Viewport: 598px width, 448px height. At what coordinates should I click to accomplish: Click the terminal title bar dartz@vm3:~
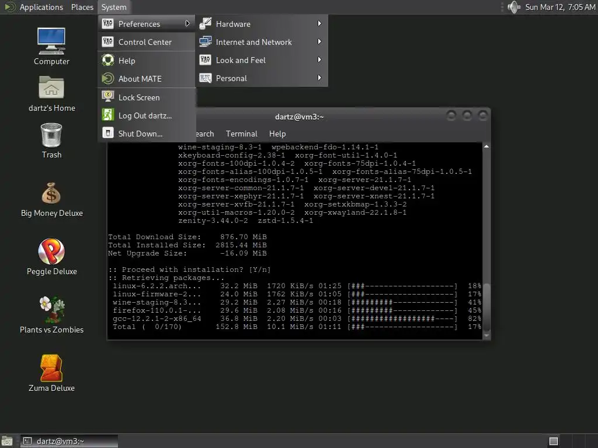pos(300,117)
